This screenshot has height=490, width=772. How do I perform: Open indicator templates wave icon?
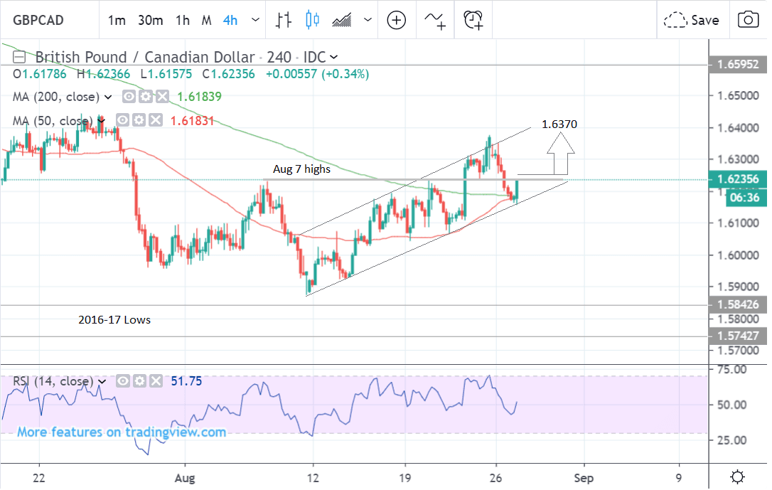pyautogui.click(x=434, y=20)
